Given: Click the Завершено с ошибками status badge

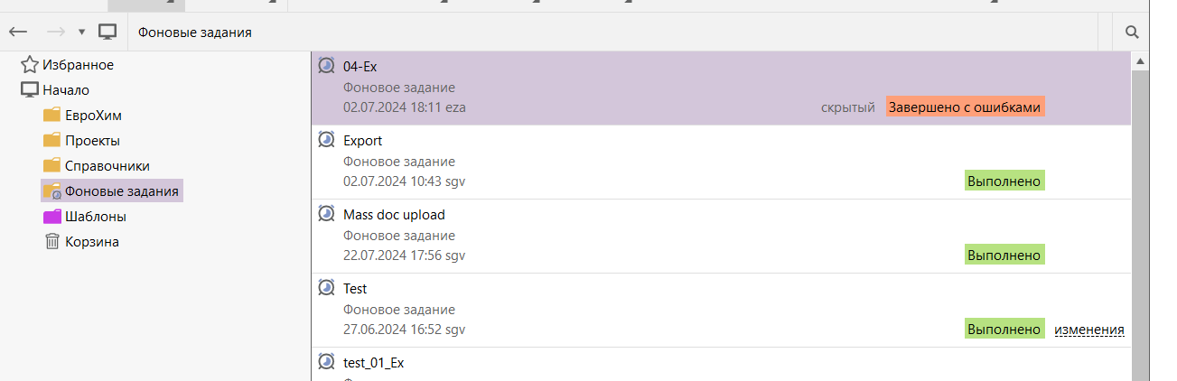Looking at the screenshot, I should (966, 107).
